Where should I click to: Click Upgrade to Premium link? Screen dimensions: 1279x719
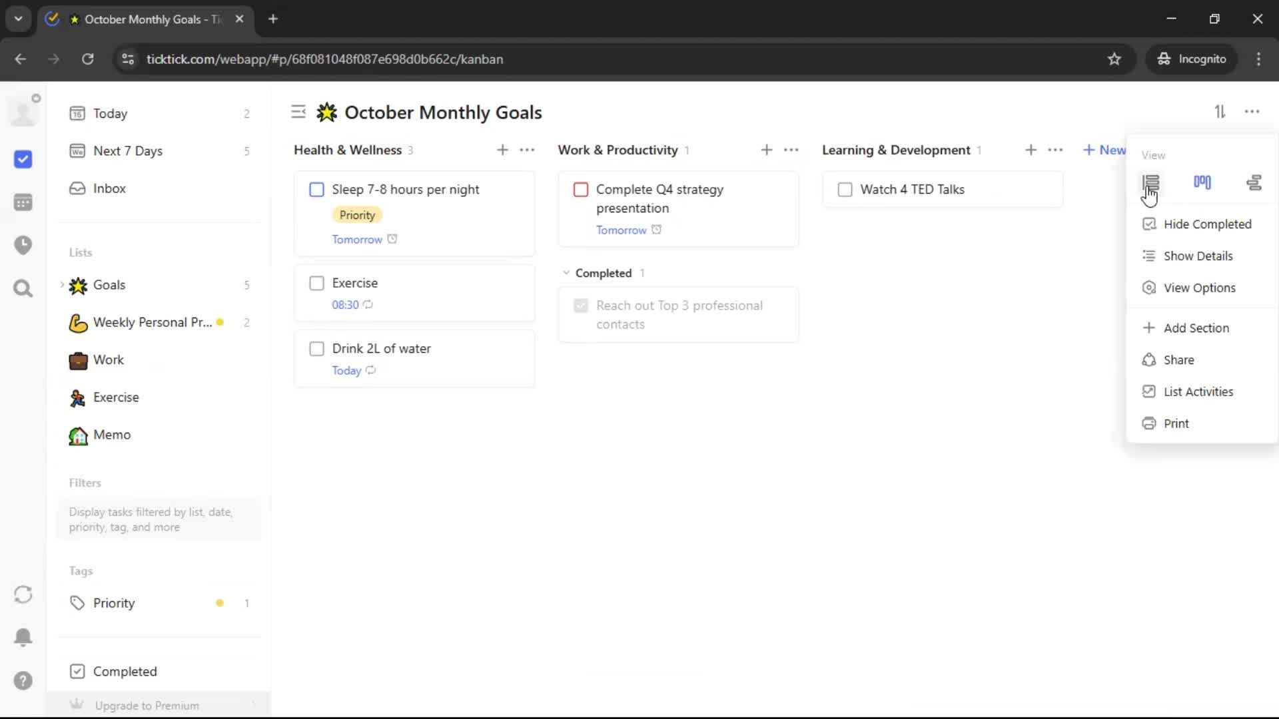coord(147,706)
